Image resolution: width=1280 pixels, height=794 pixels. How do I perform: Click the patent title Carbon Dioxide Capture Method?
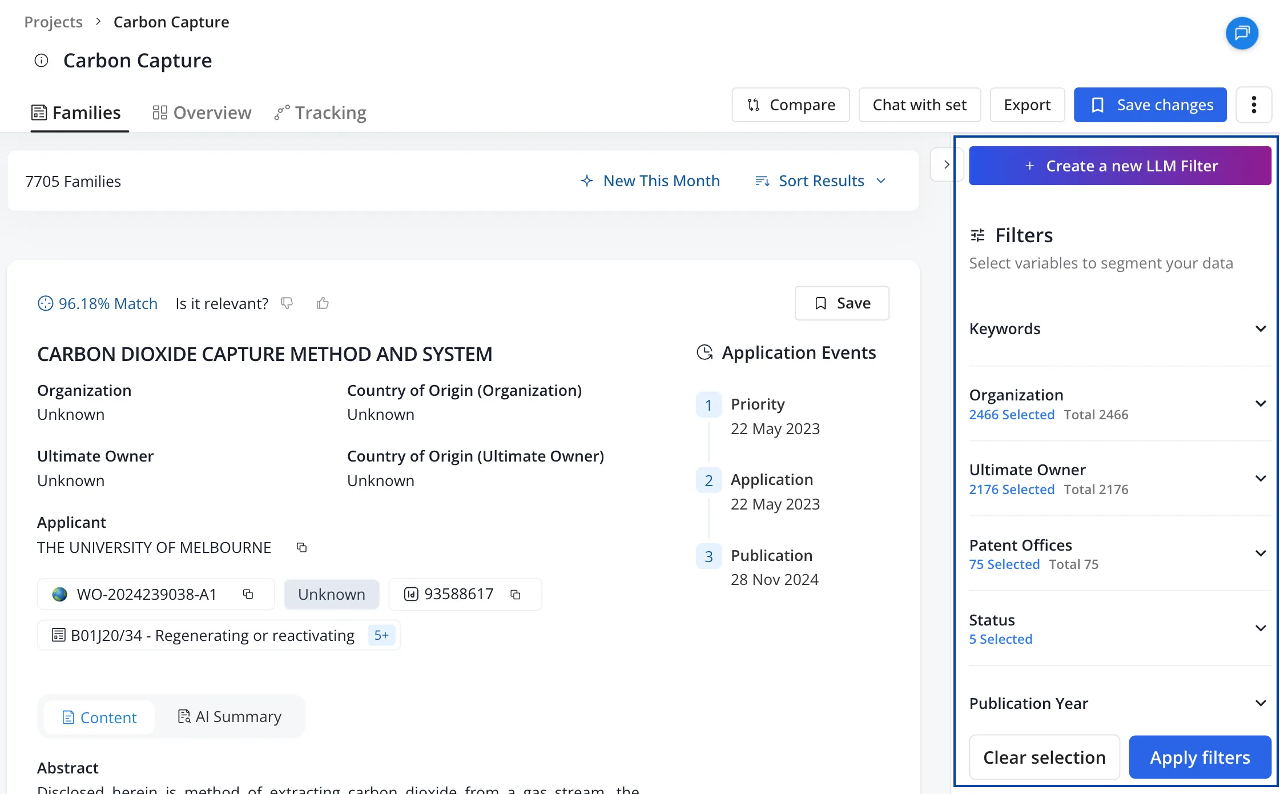265,354
